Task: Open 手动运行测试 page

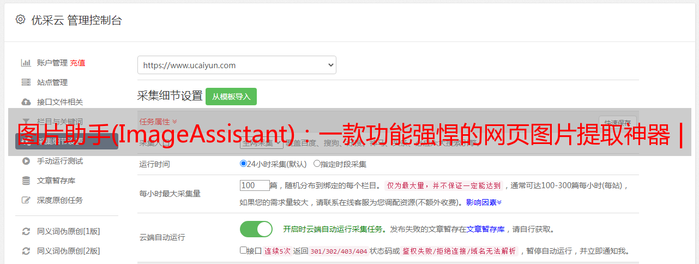Action: pos(60,161)
